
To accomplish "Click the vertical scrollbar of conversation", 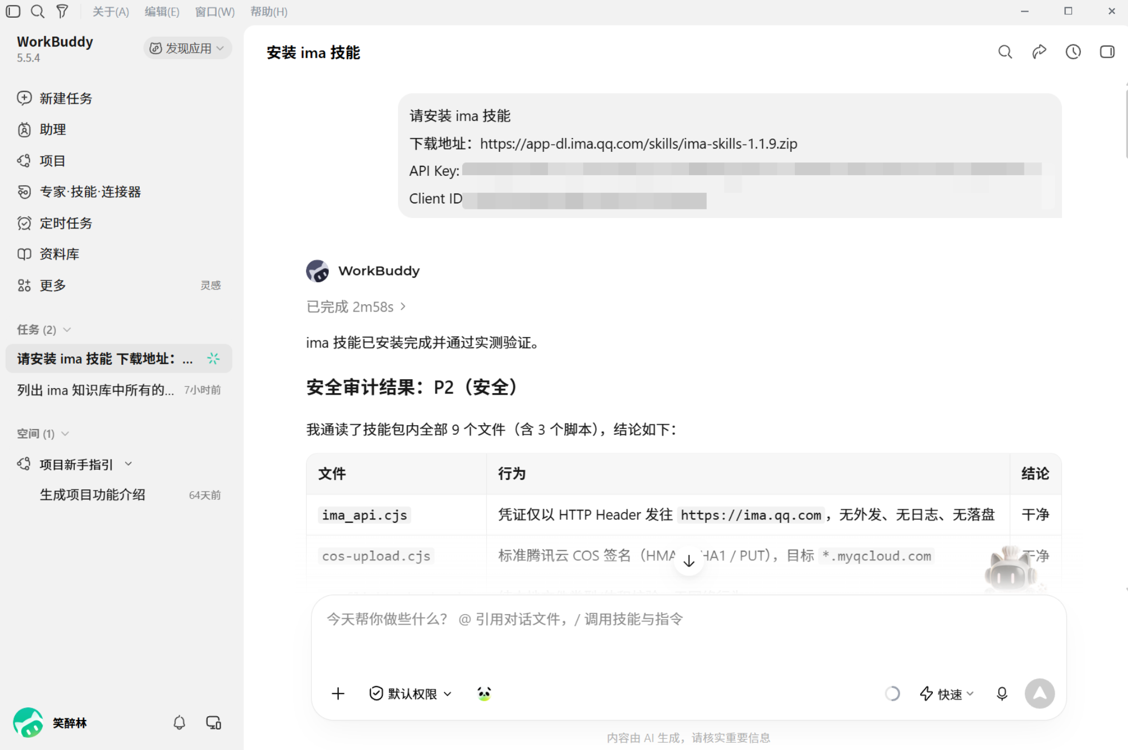I will [1126, 125].
